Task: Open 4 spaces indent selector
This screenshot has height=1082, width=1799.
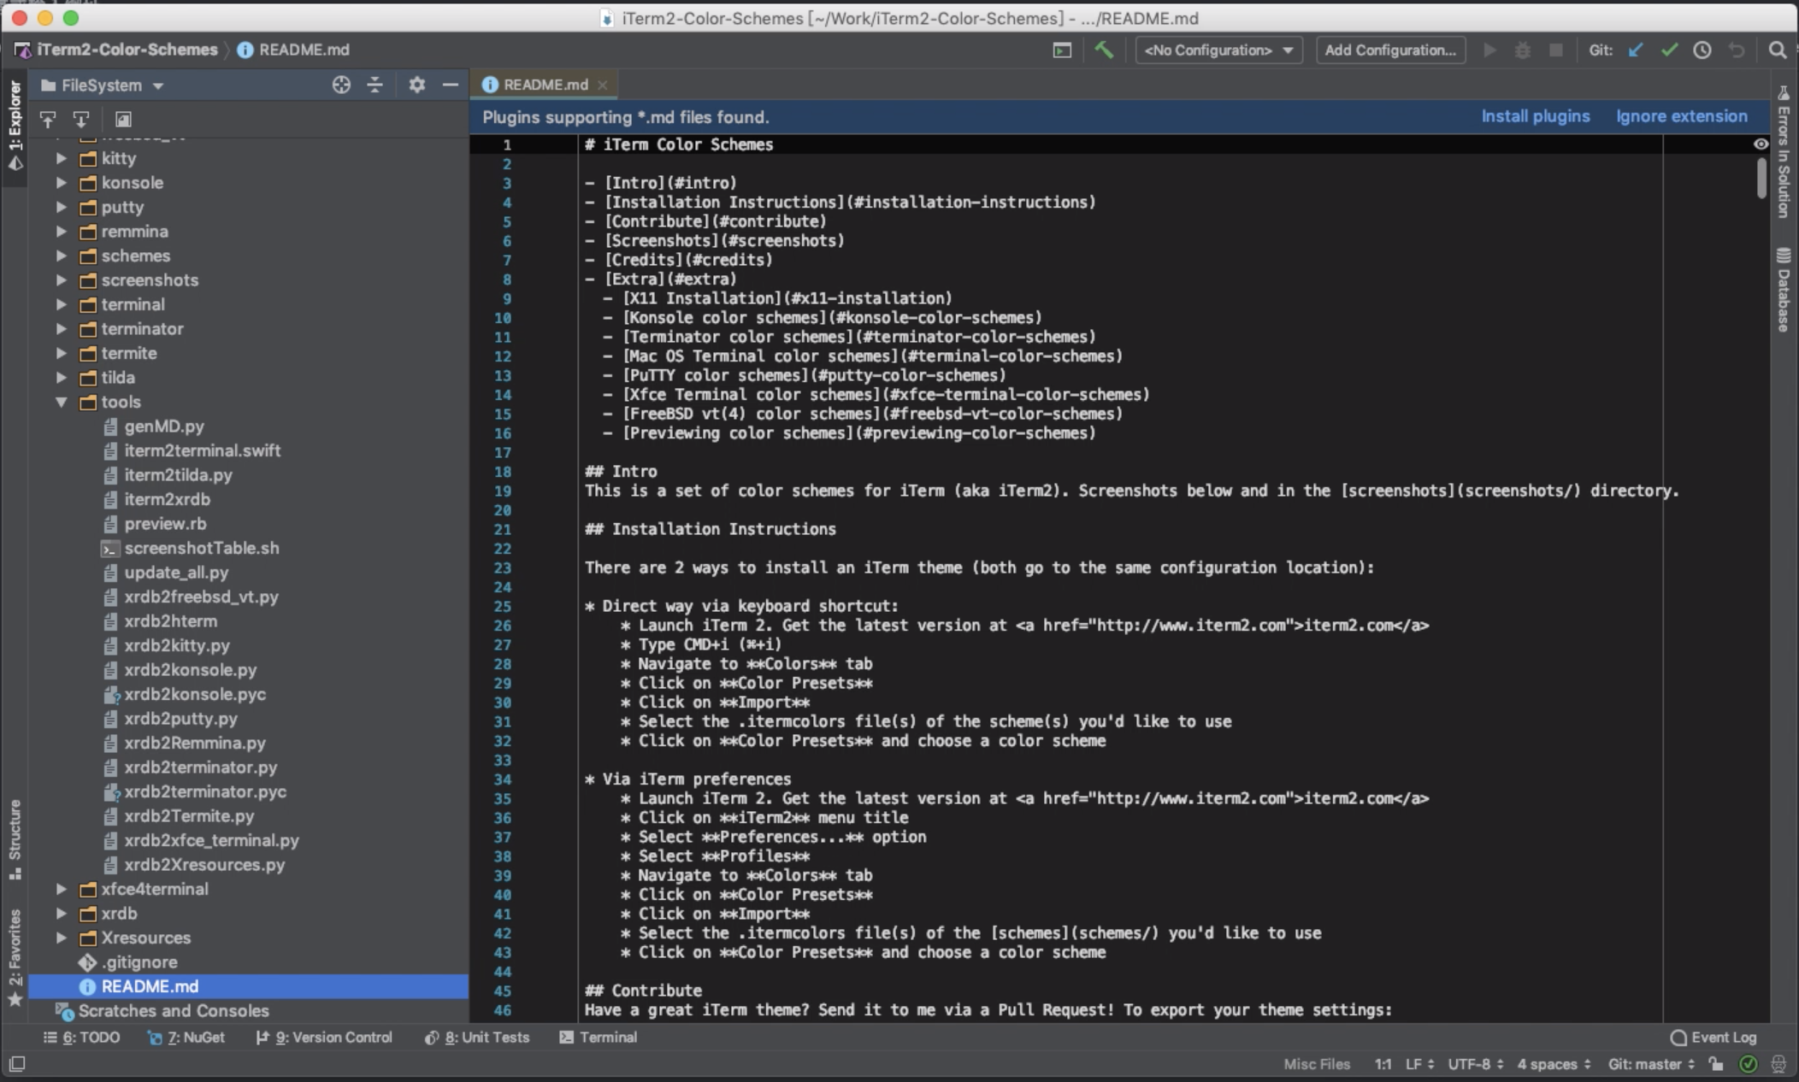Action: [x=1554, y=1064]
